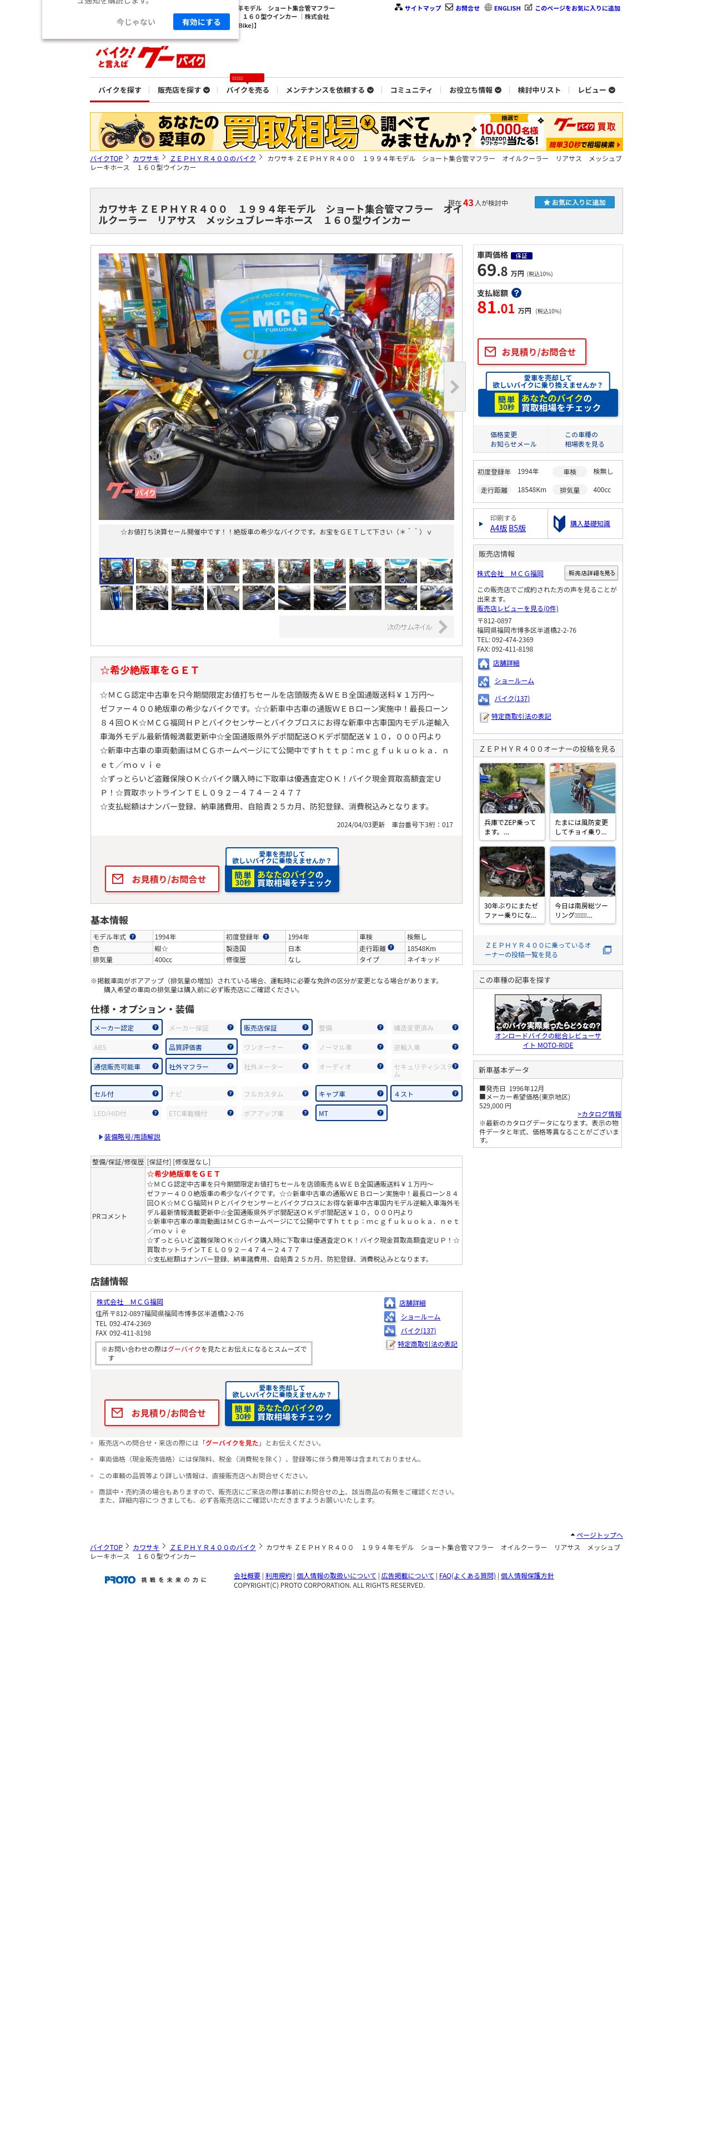
Task: Click the help icon next to 品質評価書
Action: click(230, 1047)
